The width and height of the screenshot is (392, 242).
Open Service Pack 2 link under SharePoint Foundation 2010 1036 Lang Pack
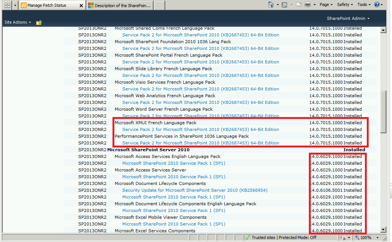(201, 49)
